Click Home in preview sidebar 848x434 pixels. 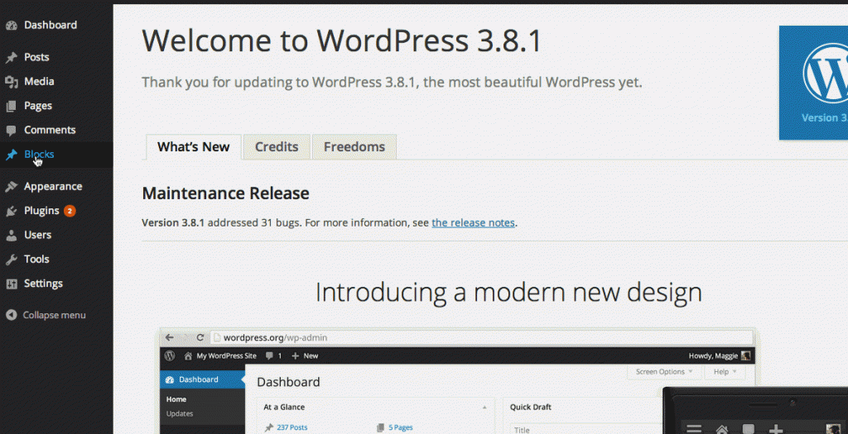(176, 399)
